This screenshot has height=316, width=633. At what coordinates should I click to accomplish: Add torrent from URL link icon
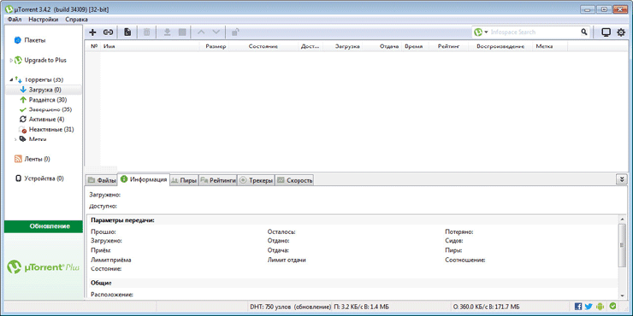pos(108,32)
